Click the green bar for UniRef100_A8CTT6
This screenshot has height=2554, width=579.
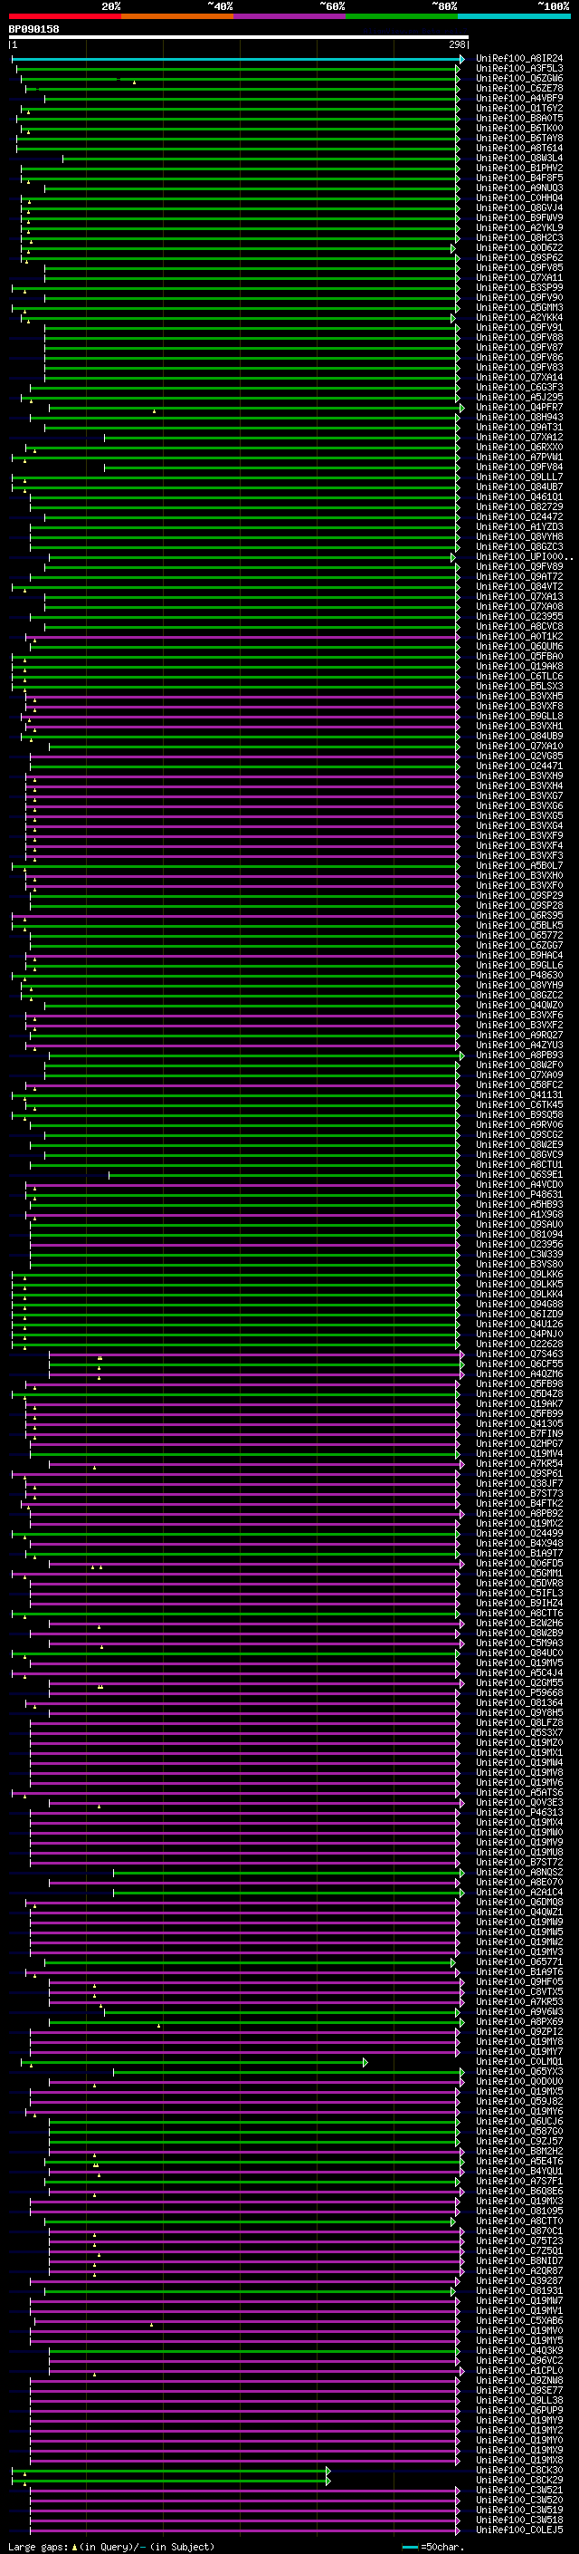pyautogui.click(x=235, y=1613)
